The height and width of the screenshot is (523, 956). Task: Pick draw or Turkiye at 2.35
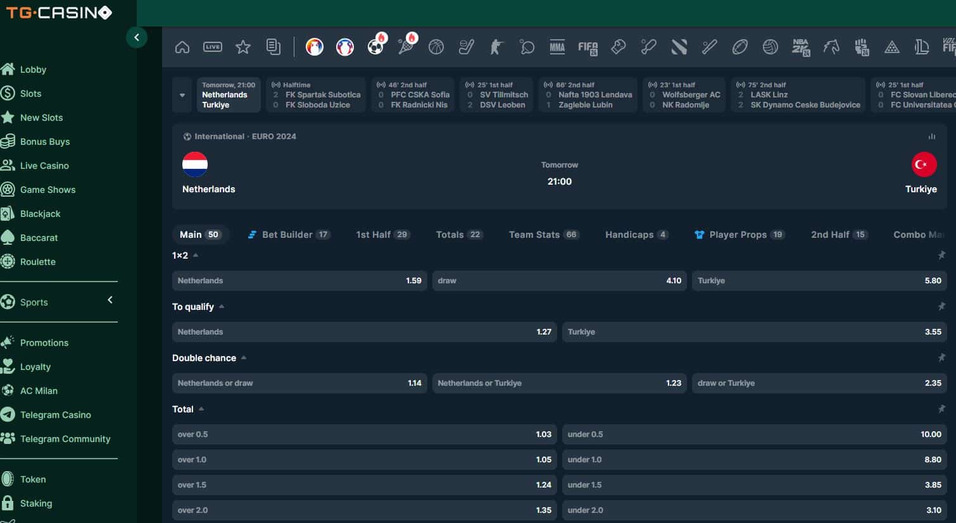click(819, 383)
